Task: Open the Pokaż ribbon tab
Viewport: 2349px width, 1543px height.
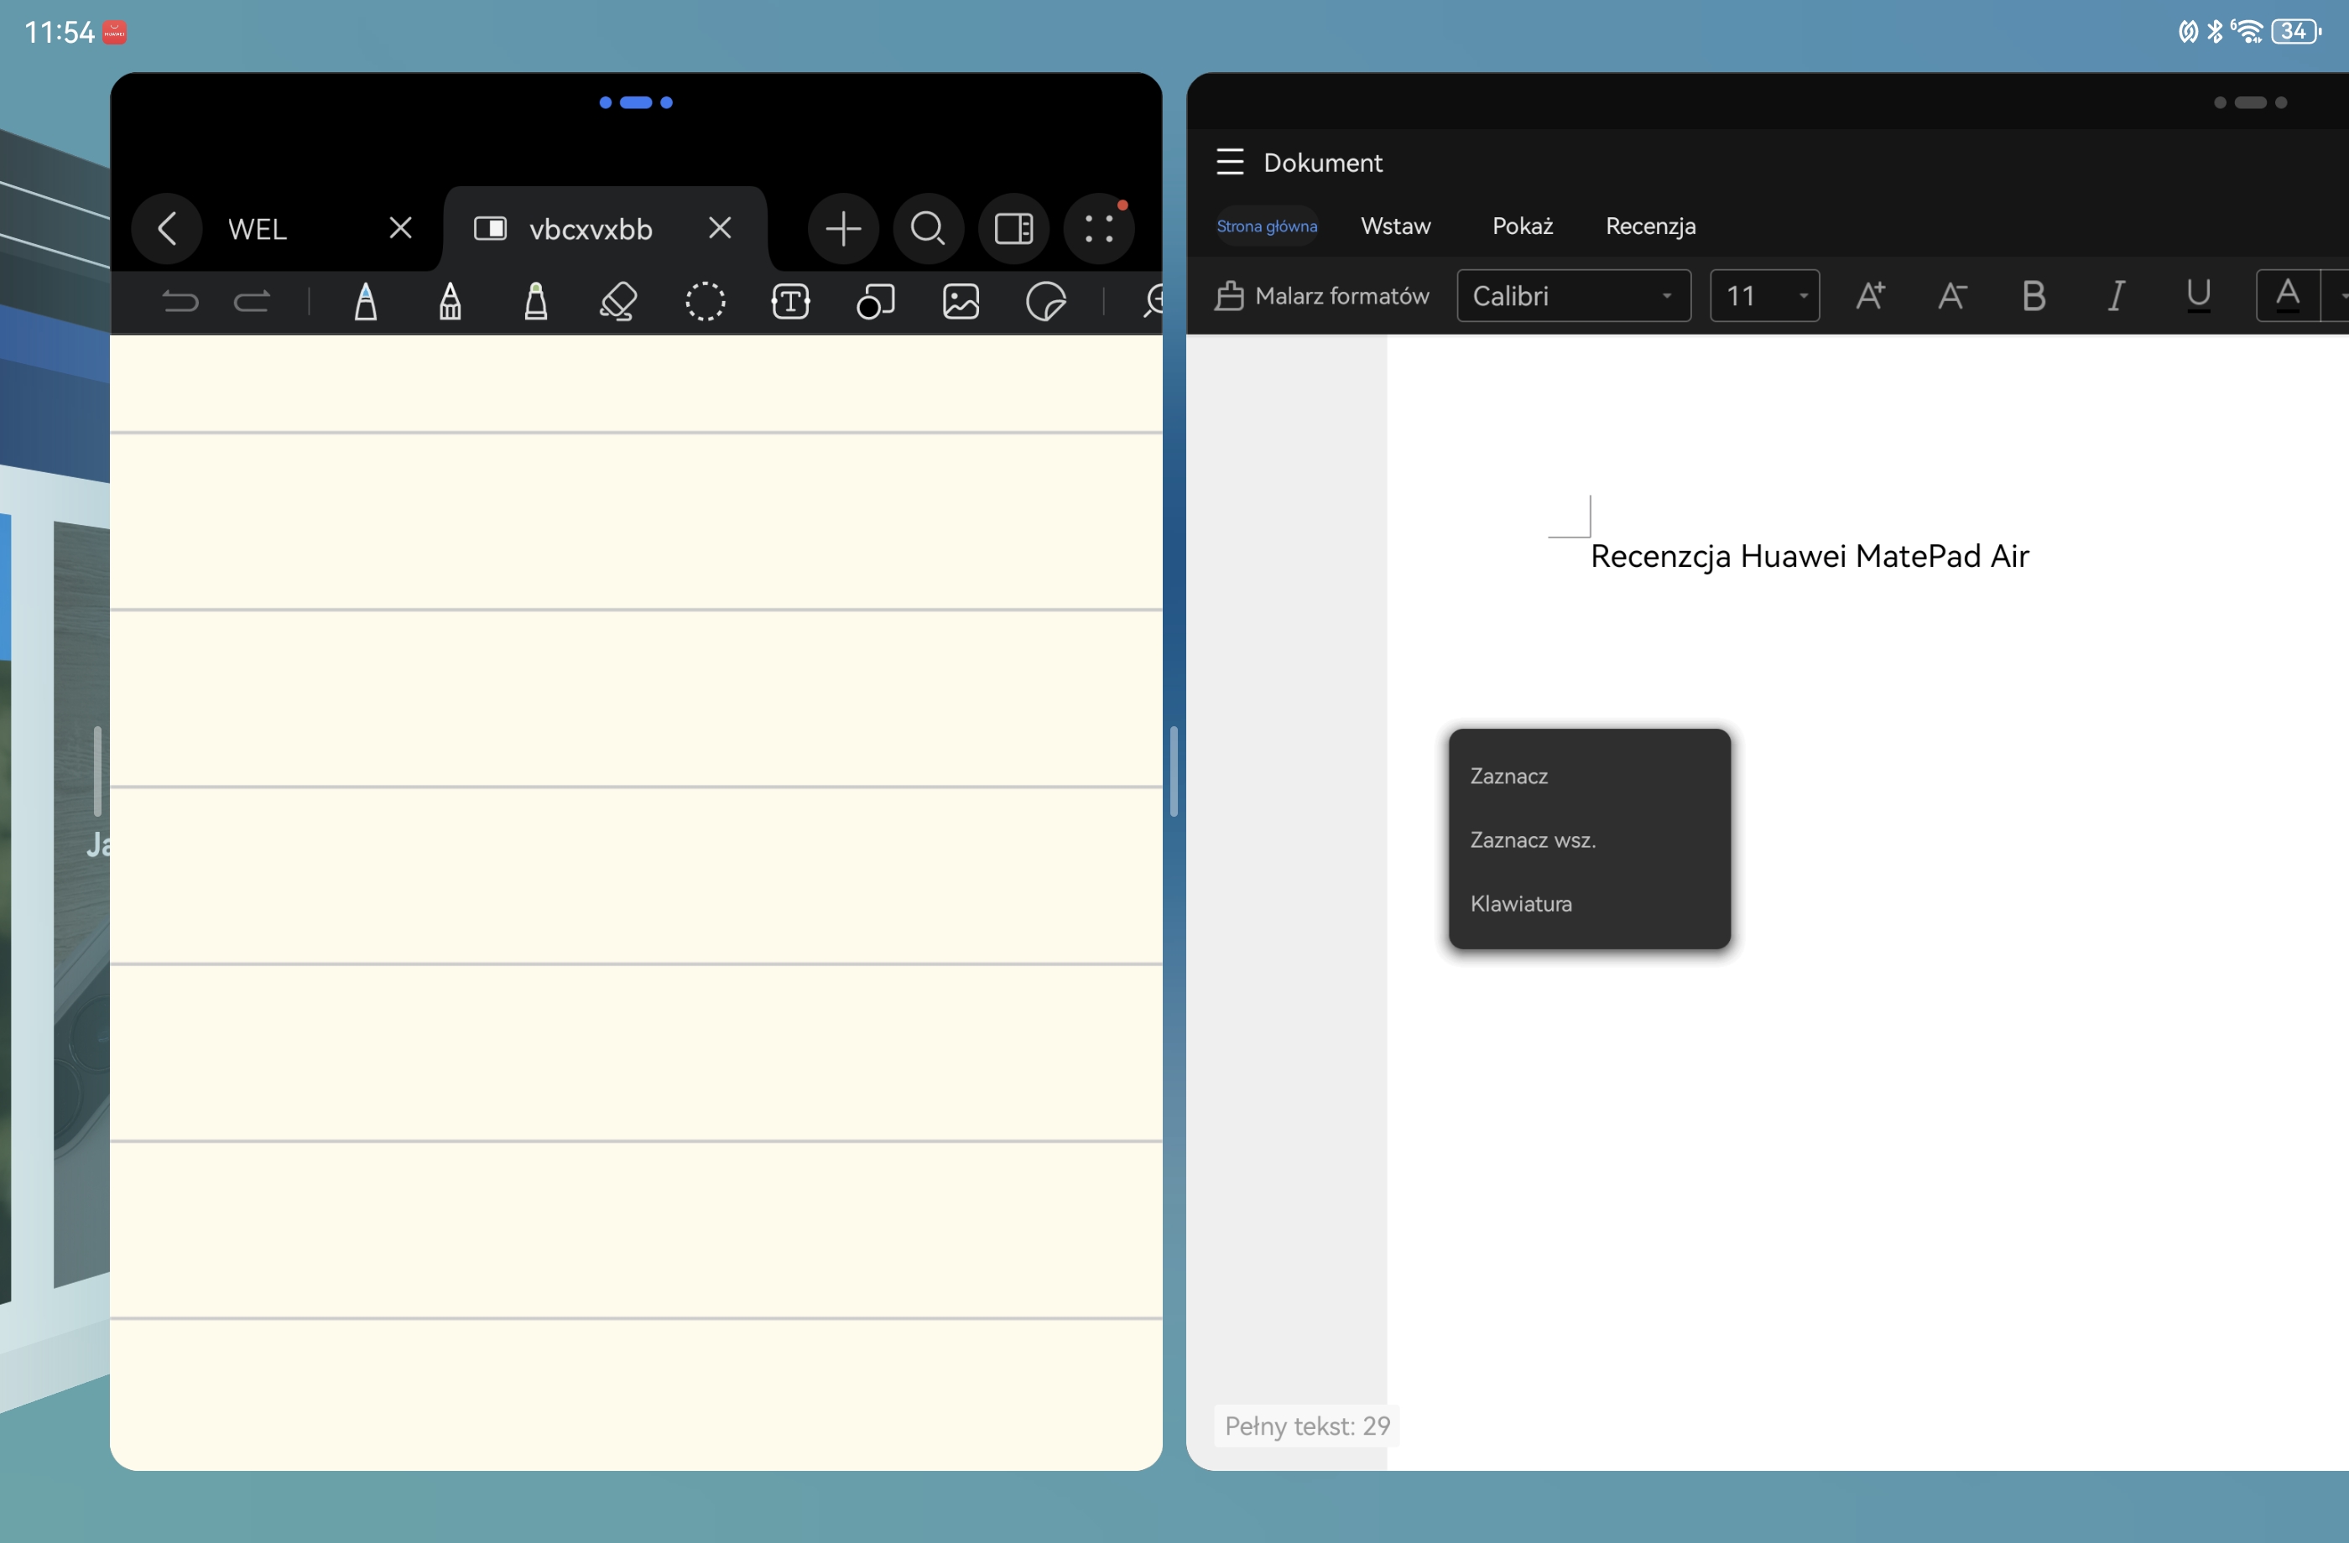Action: coord(1522,226)
